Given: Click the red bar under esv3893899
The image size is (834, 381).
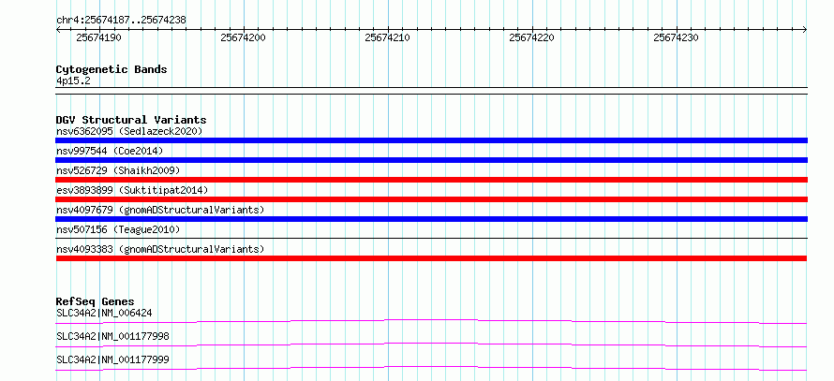Looking at the screenshot, I should [431, 199].
